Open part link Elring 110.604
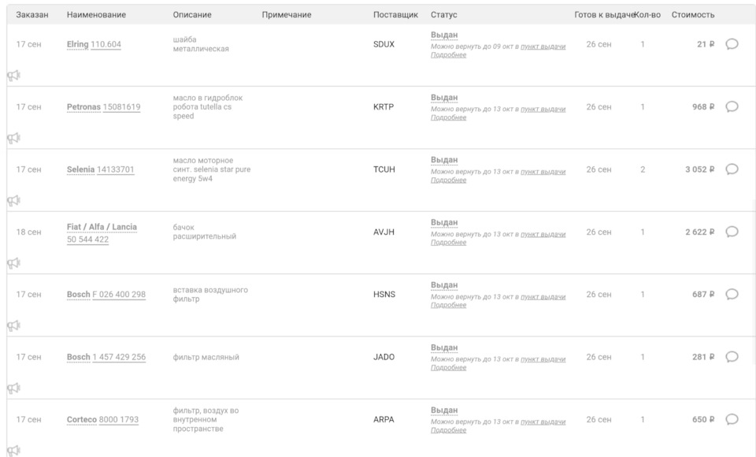756x457 pixels. pos(94,44)
